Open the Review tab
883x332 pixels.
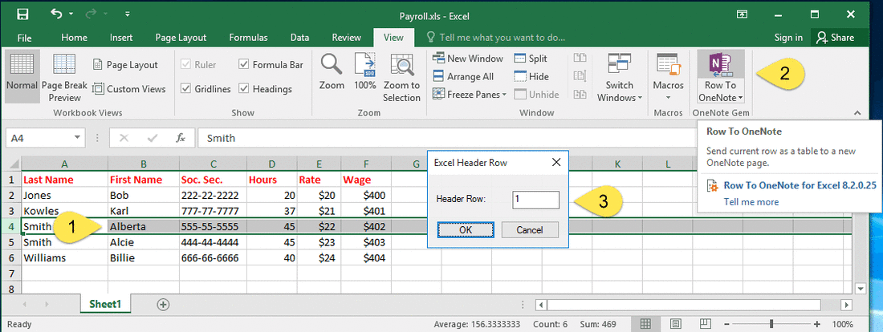(346, 38)
